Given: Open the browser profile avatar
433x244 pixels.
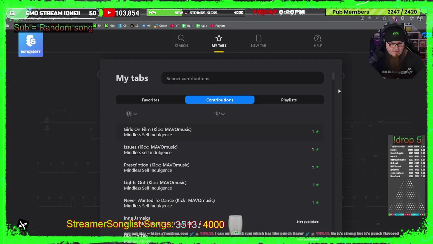Looking at the screenshot, I should pos(420,18).
